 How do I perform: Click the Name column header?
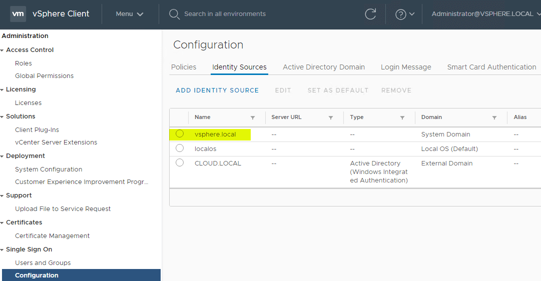pos(203,117)
